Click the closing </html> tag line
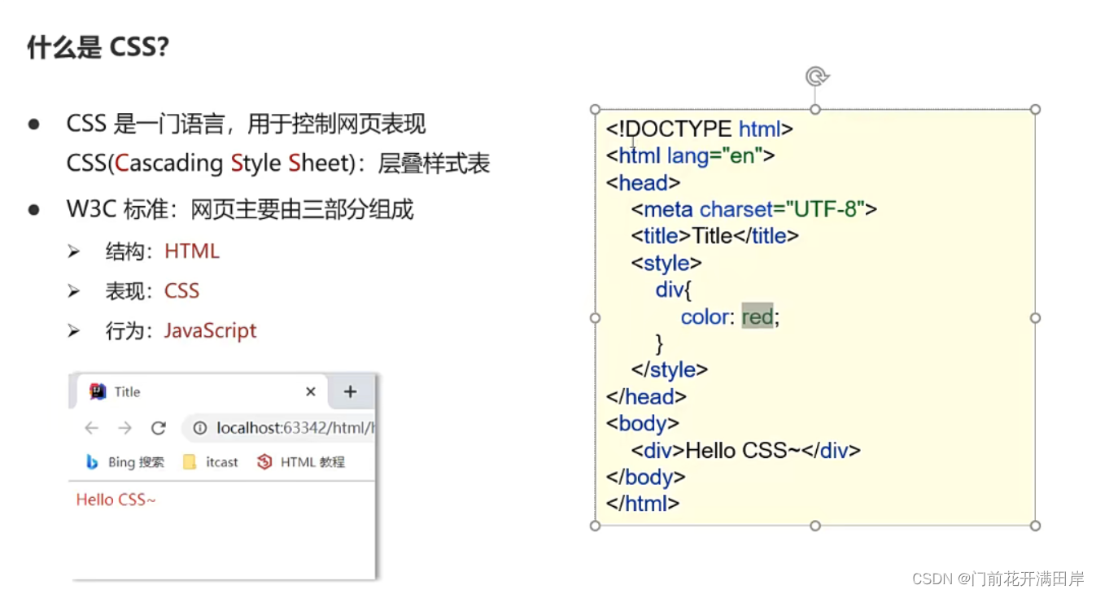The width and height of the screenshot is (1096, 594). coord(643,504)
